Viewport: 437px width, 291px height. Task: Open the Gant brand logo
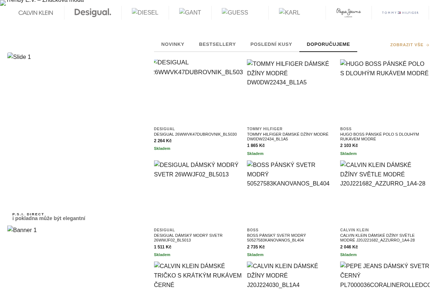[x=190, y=13]
